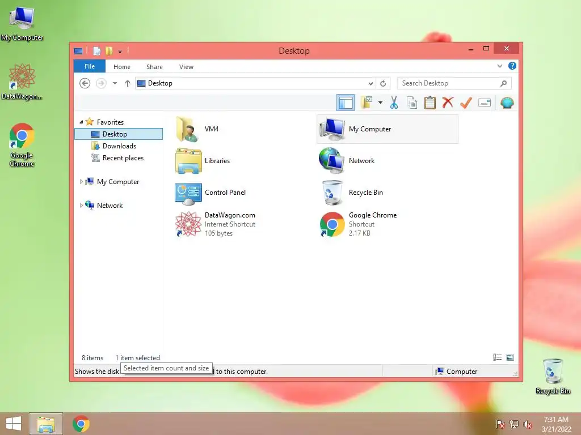581x435 pixels.
Task: Click the red X Delete icon
Action: [x=448, y=103]
